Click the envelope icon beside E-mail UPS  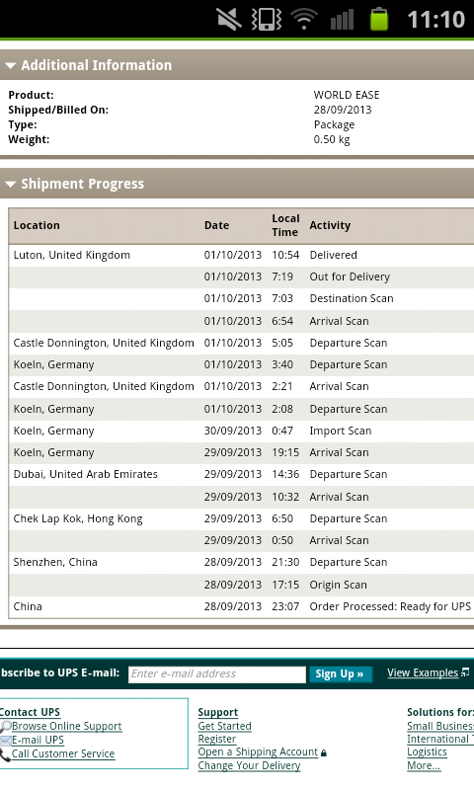6,740
